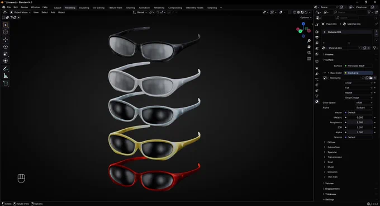Open Linear interpolation dropdown
380x206 pixels.
point(358,83)
